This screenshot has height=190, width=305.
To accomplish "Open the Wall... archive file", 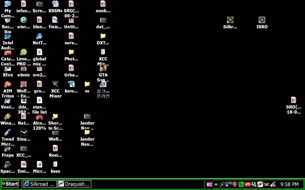I will pyautogui.click(x=55, y=133).
